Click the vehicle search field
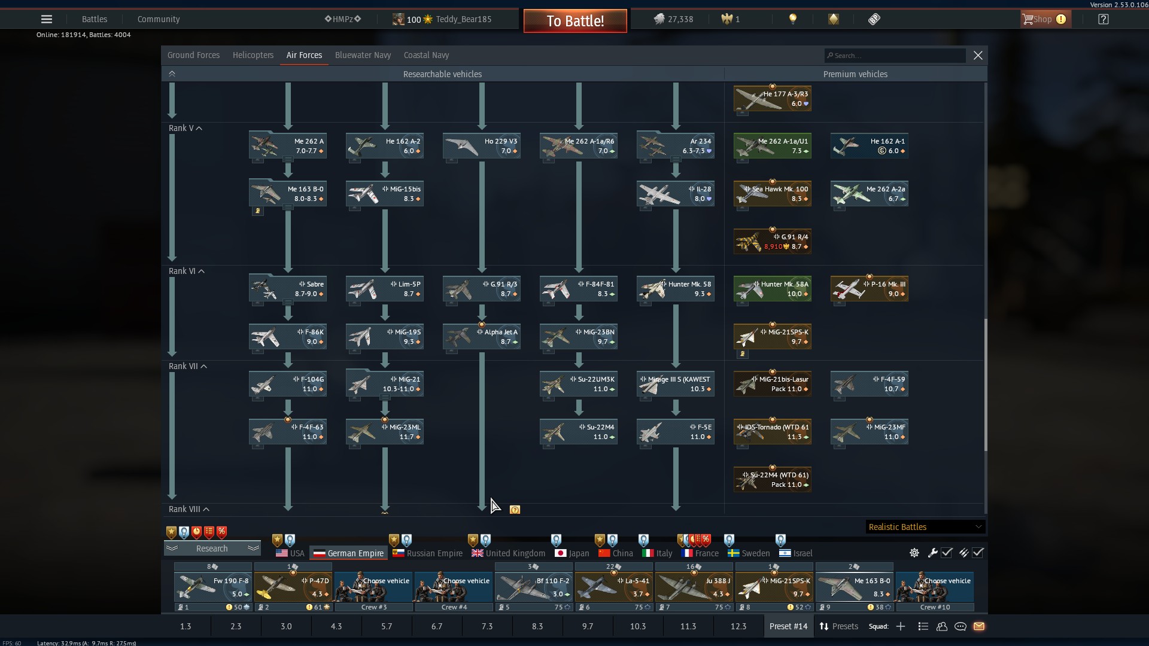Viewport: 1149px width, 646px height. click(895, 56)
